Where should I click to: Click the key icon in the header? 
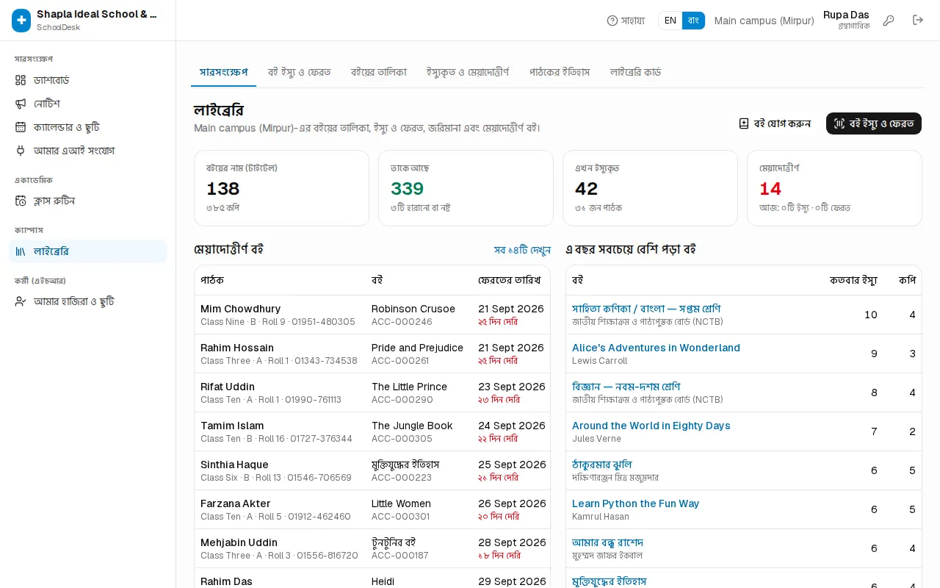[889, 21]
